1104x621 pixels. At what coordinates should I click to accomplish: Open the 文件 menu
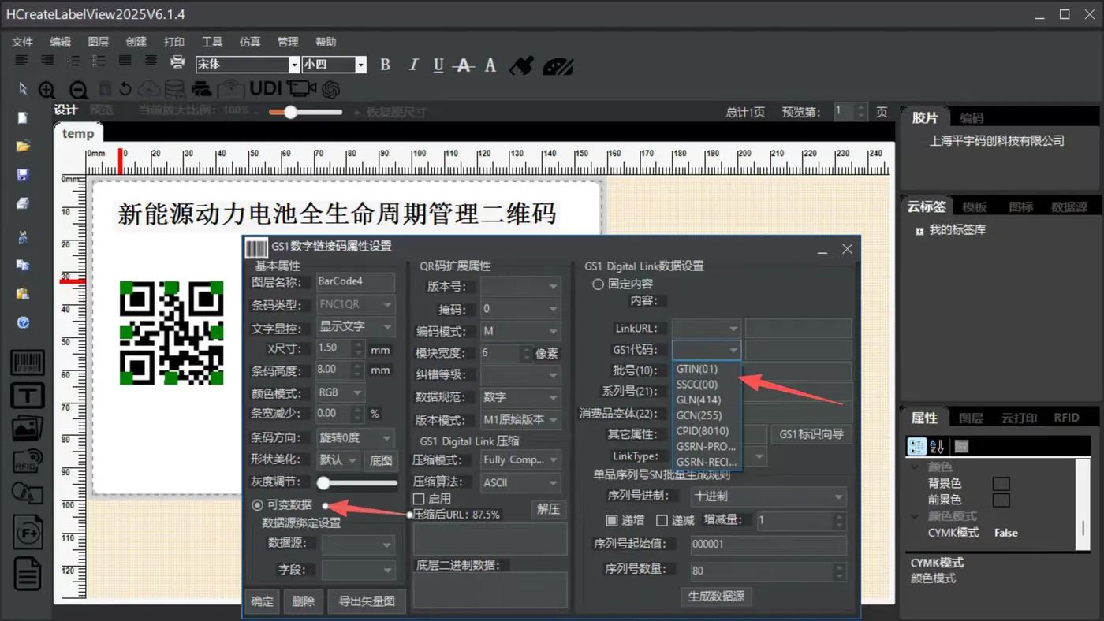click(22, 42)
